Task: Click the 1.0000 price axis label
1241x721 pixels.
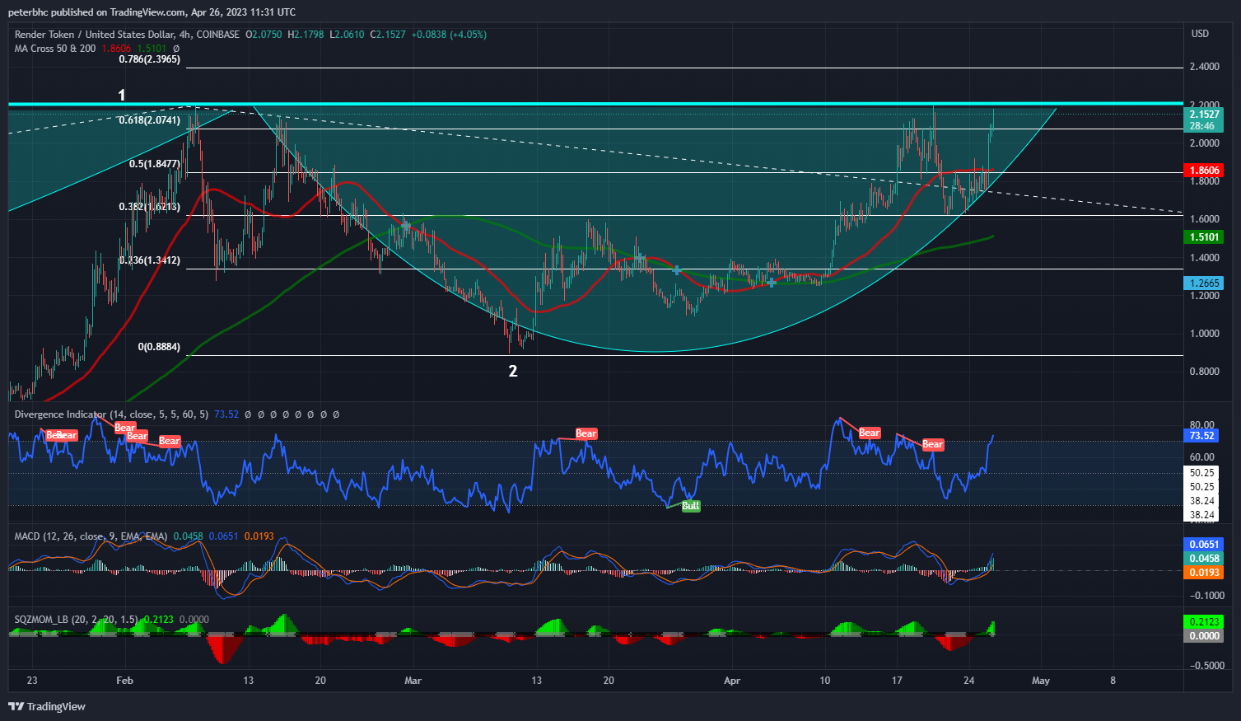Action: [1205, 334]
